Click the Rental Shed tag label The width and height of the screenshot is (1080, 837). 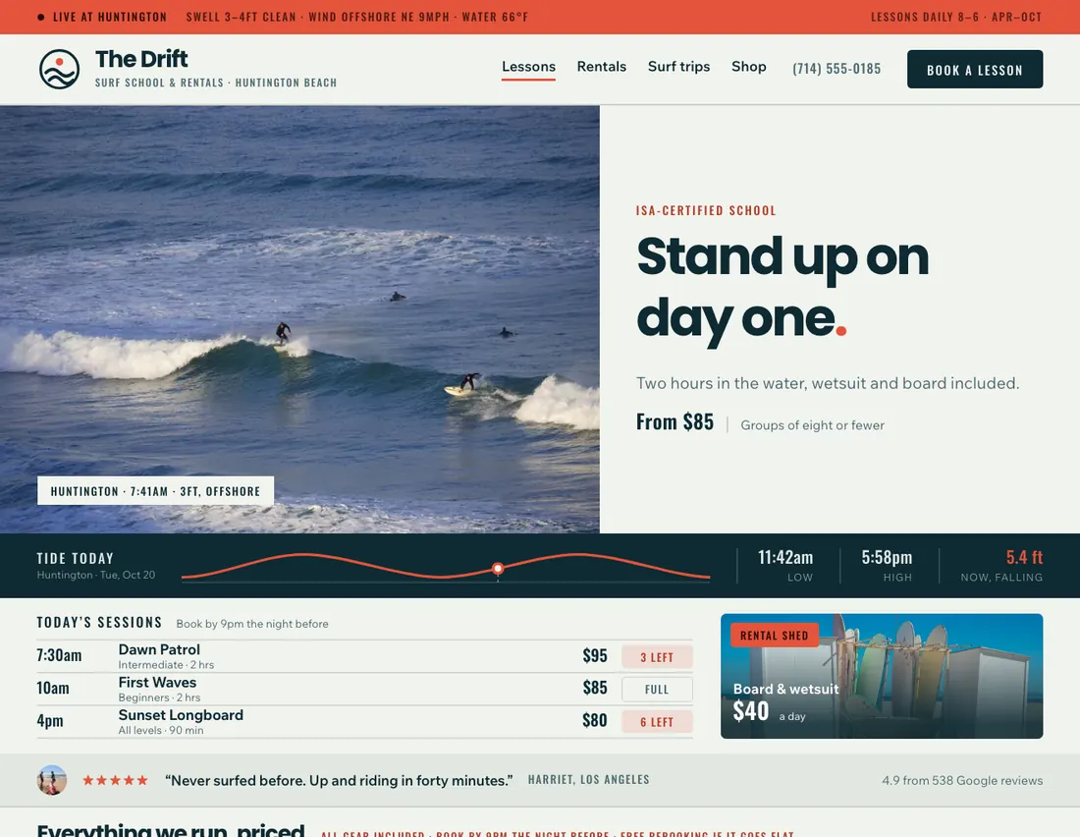[x=775, y=636]
